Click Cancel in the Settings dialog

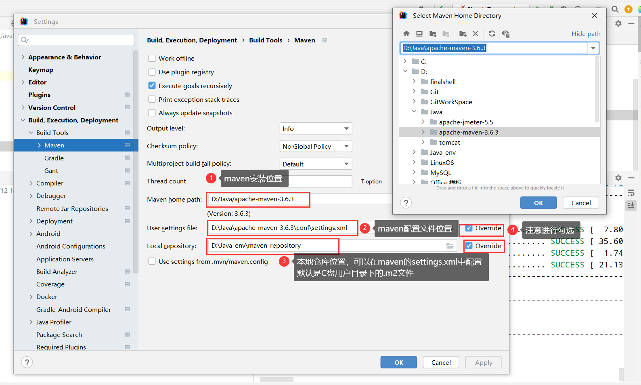point(441,362)
